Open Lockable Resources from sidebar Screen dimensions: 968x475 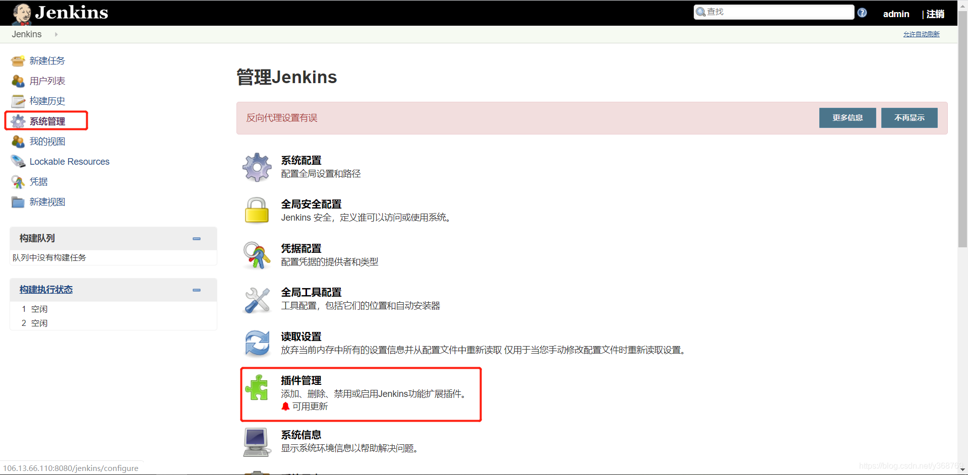point(70,162)
